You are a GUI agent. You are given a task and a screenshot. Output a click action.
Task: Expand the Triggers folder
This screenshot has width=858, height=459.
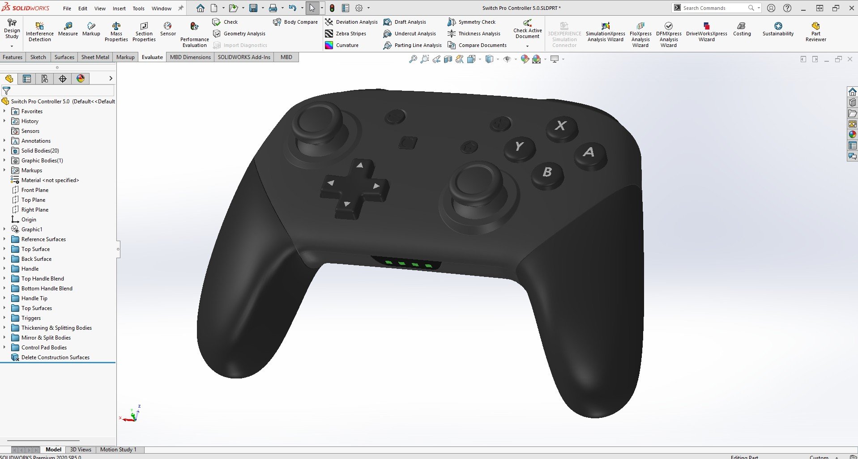pyautogui.click(x=4, y=318)
